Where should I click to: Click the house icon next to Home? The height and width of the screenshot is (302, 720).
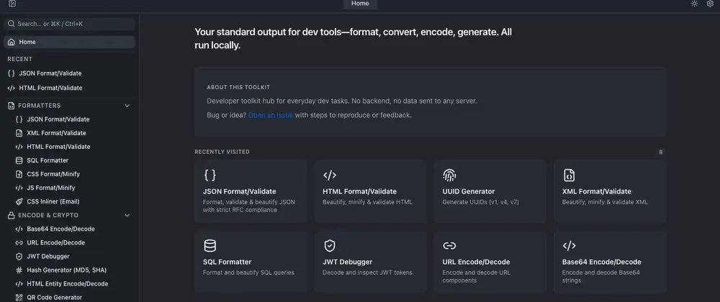click(x=12, y=42)
